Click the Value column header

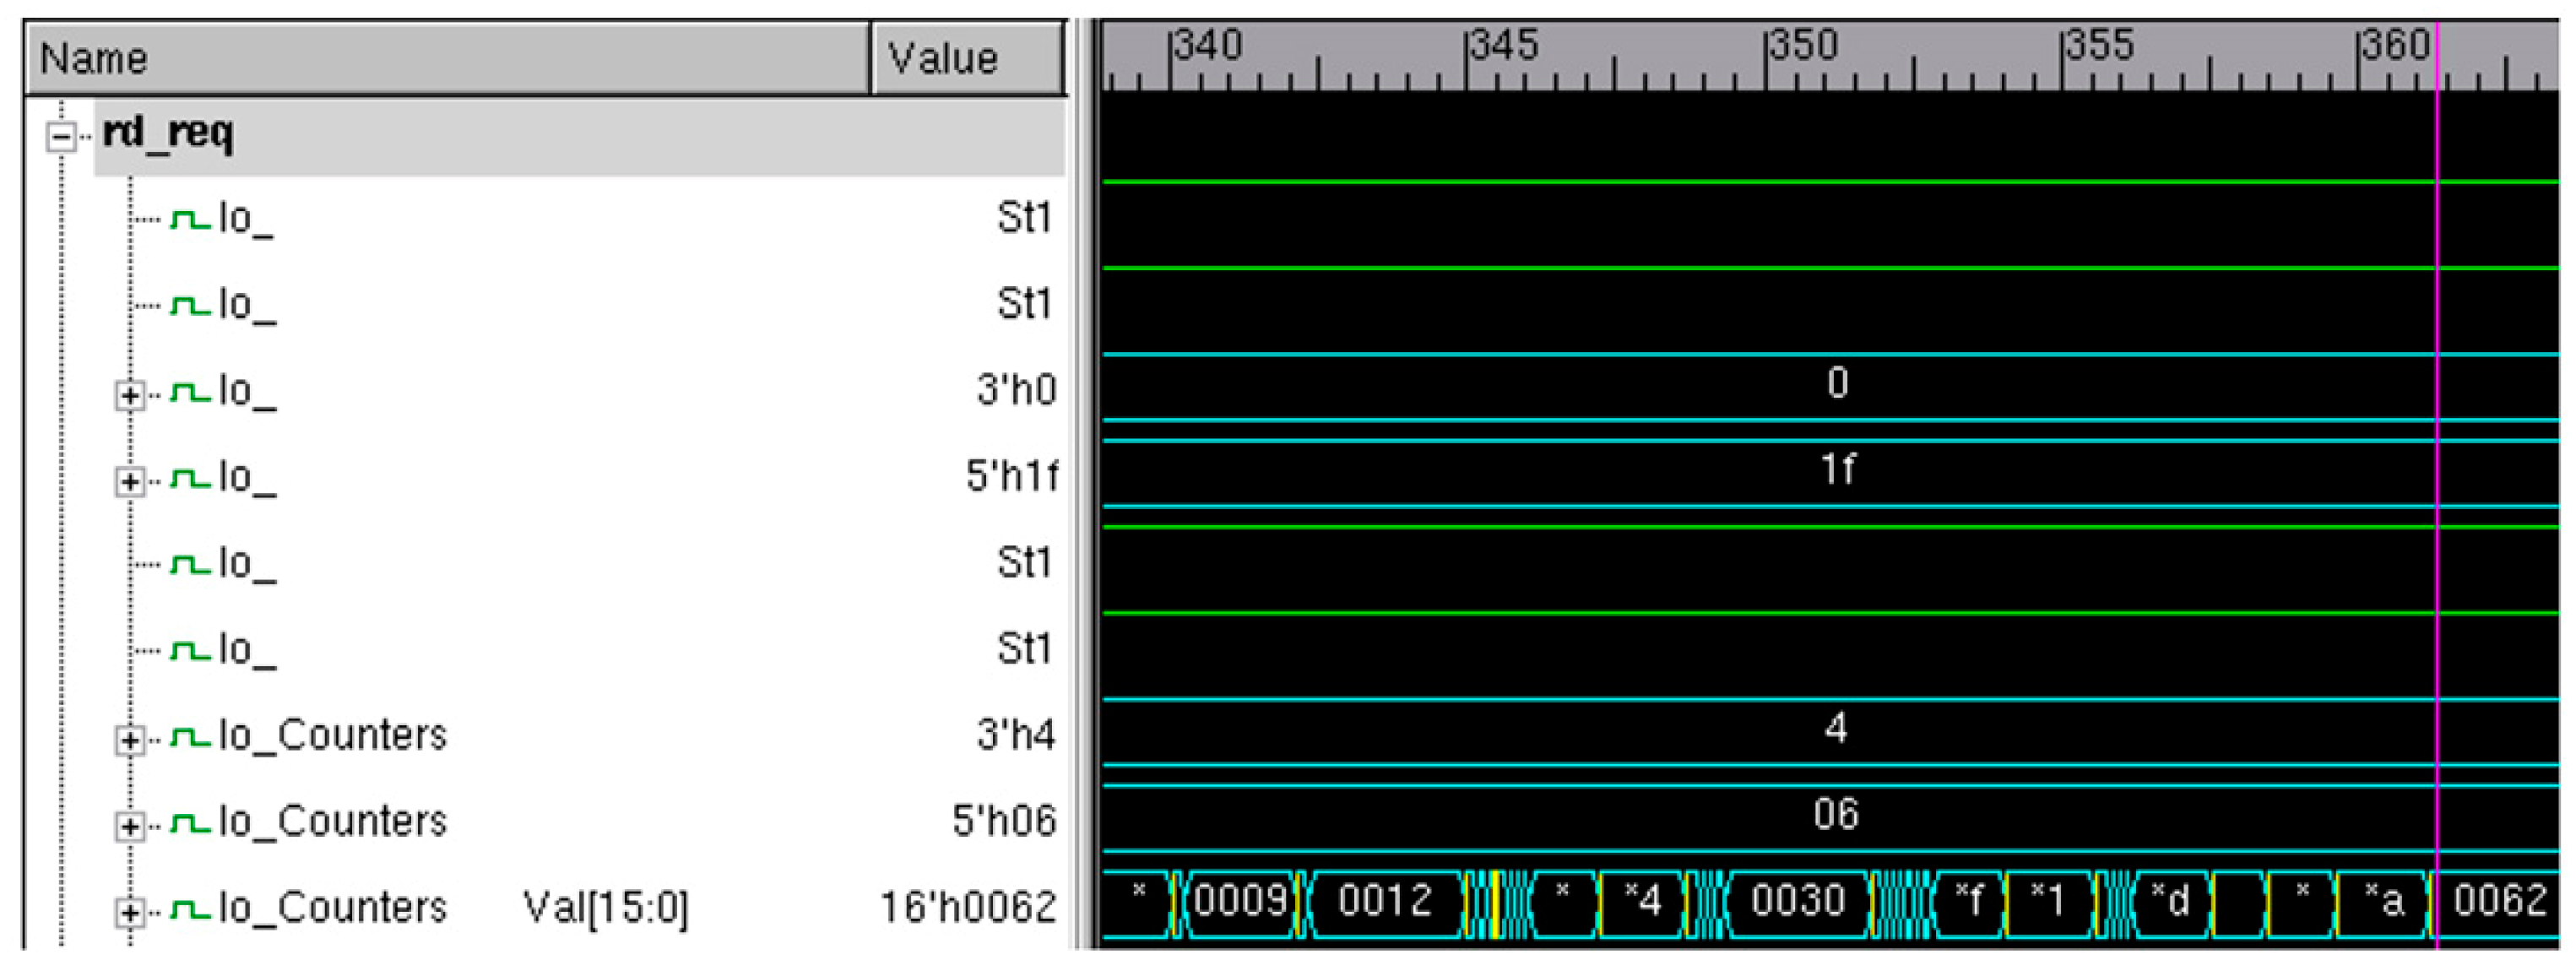click(x=968, y=59)
